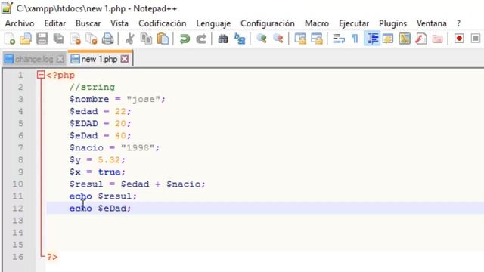Click the $edad = 22 line

100,111
